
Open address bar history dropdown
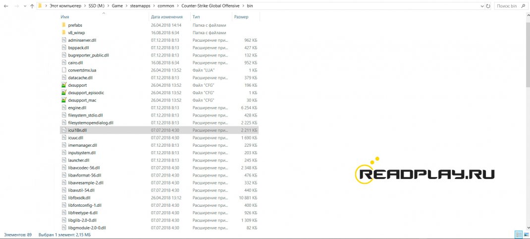(x=481, y=6)
